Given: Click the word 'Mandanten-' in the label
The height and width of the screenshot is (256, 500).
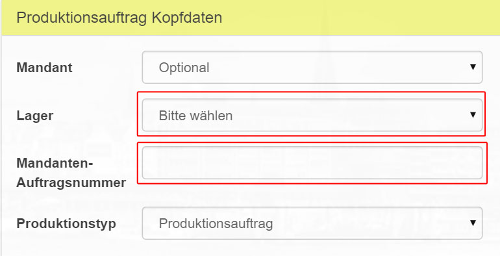Looking at the screenshot, I should point(55,164).
